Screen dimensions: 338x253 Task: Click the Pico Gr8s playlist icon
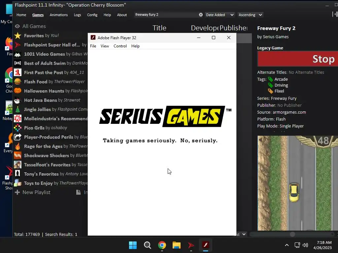point(18,128)
